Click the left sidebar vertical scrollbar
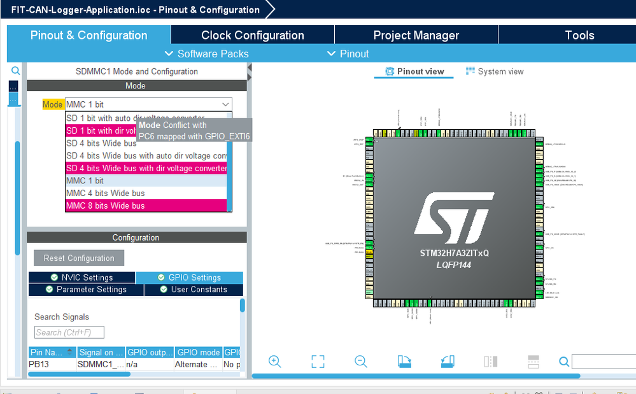 click(17, 198)
